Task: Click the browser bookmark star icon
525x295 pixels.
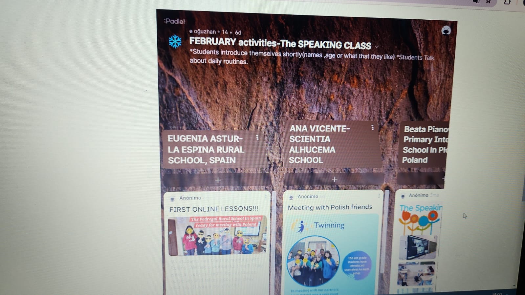Action: [x=489, y=2]
